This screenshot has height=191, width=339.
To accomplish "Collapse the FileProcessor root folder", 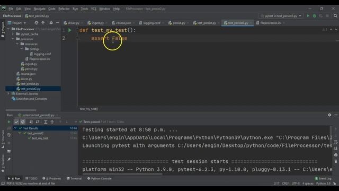I will pos(8,29).
